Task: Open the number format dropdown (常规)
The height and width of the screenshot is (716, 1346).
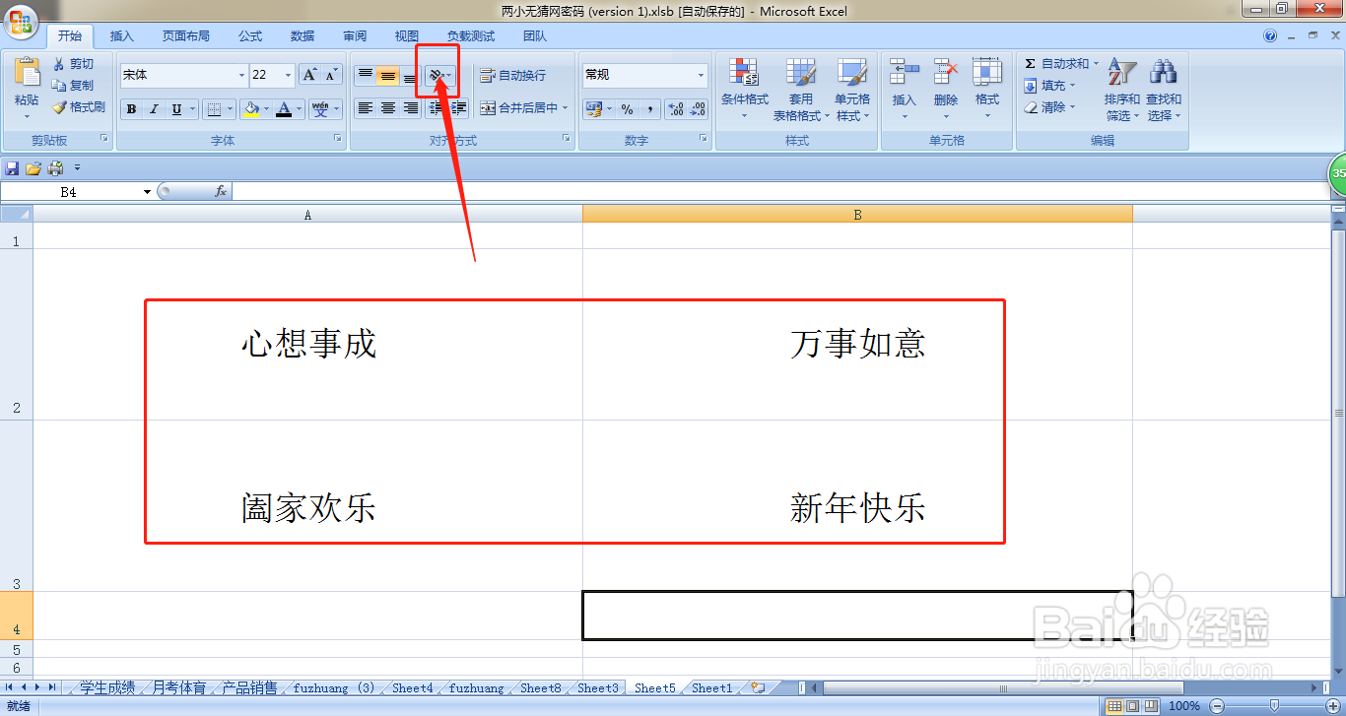Action: pyautogui.click(x=702, y=75)
